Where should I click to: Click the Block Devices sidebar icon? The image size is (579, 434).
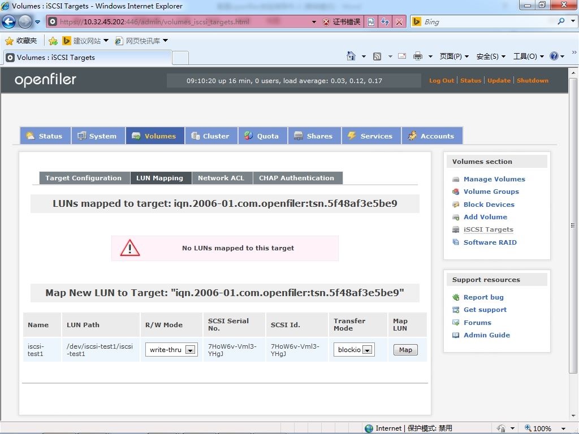pyautogui.click(x=456, y=205)
